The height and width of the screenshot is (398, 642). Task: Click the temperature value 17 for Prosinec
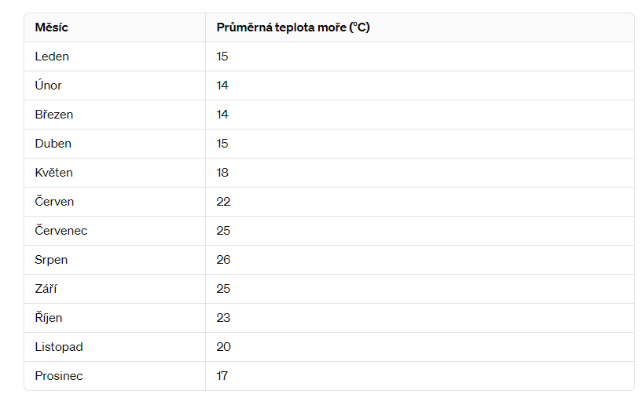[x=222, y=376]
